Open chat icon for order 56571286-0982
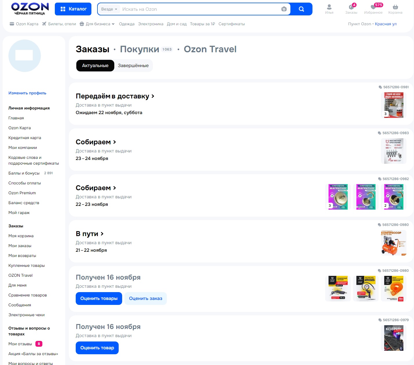The image size is (414, 365). click(380, 179)
